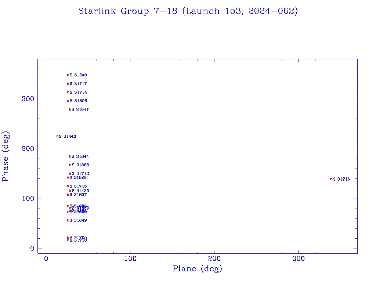The height and width of the screenshot is (282, 376).
Task: Select the S 31628 satellite label
Action: pos(78,177)
